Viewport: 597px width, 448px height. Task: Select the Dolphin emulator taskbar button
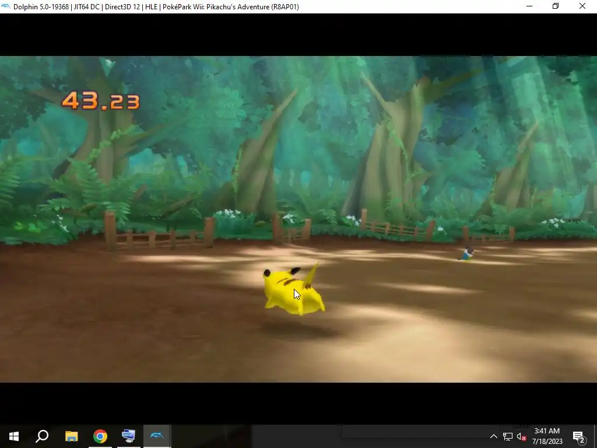click(157, 436)
